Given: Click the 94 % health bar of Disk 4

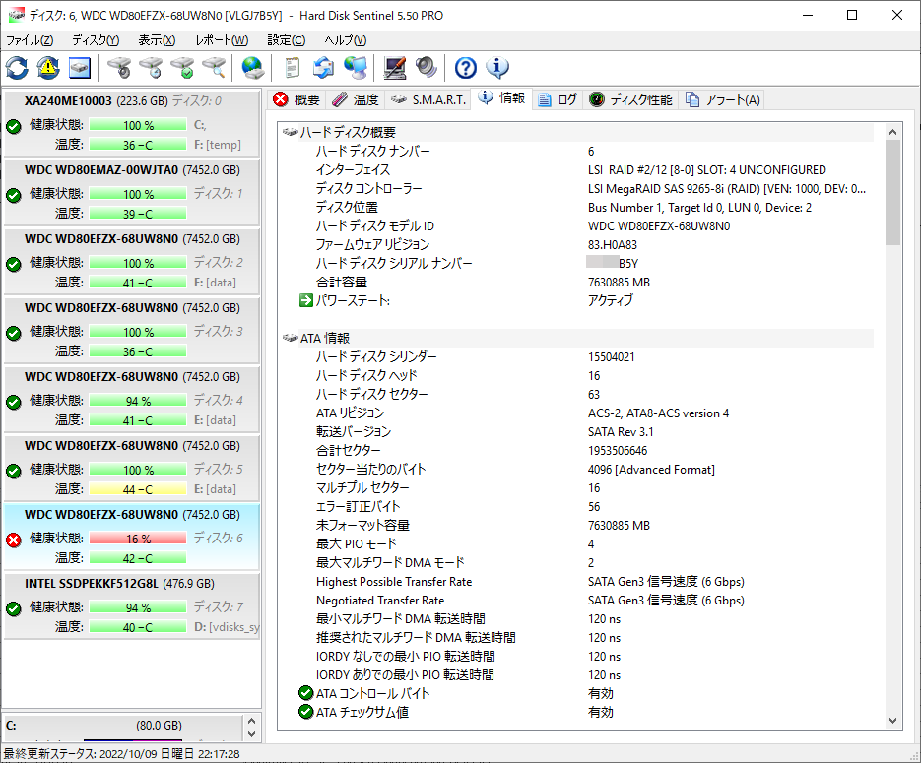Looking at the screenshot, I should coord(138,401).
